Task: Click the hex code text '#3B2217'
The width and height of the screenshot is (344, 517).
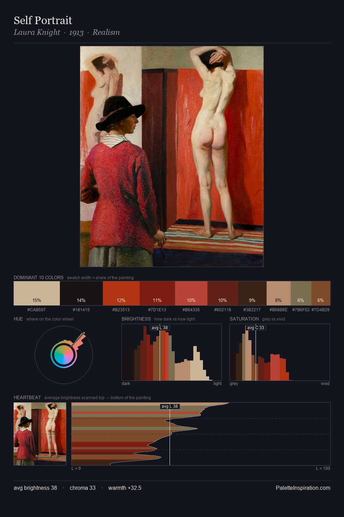Action: [252, 310]
